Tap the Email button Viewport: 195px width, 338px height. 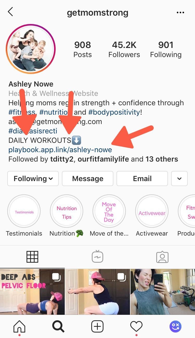click(142, 179)
